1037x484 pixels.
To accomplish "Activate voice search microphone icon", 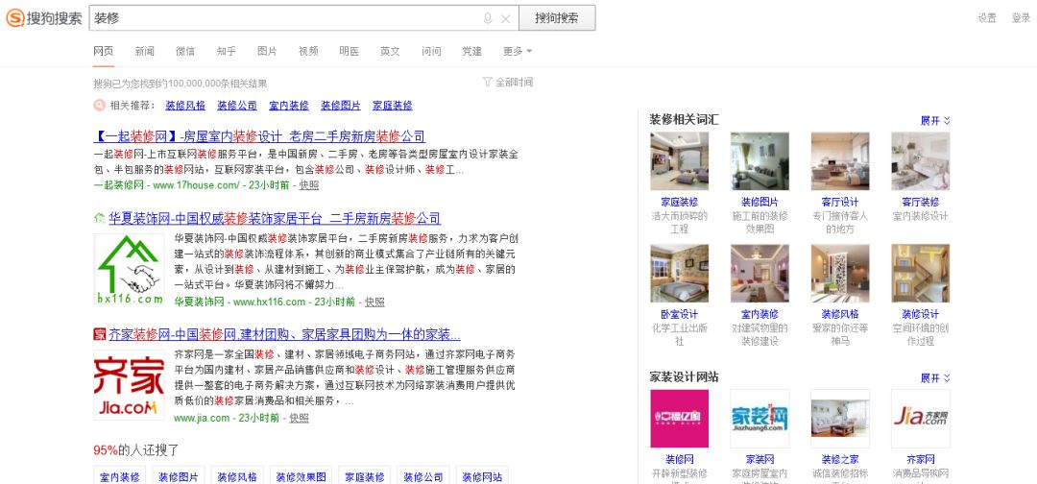I will pos(488,18).
